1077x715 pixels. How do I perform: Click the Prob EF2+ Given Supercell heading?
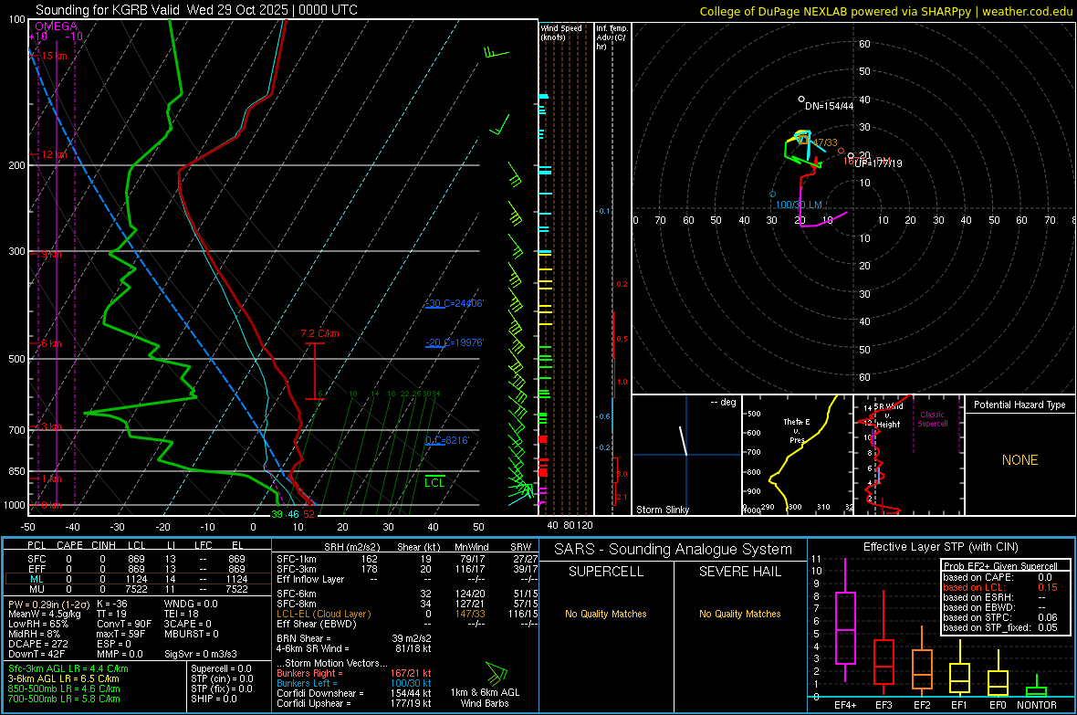coord(1000,566)
